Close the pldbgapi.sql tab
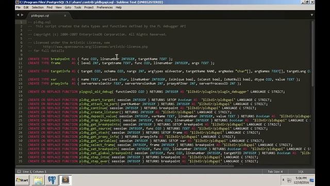Viewport: 330px width, 186px height. pyautogui.click(x=65, y=16)
